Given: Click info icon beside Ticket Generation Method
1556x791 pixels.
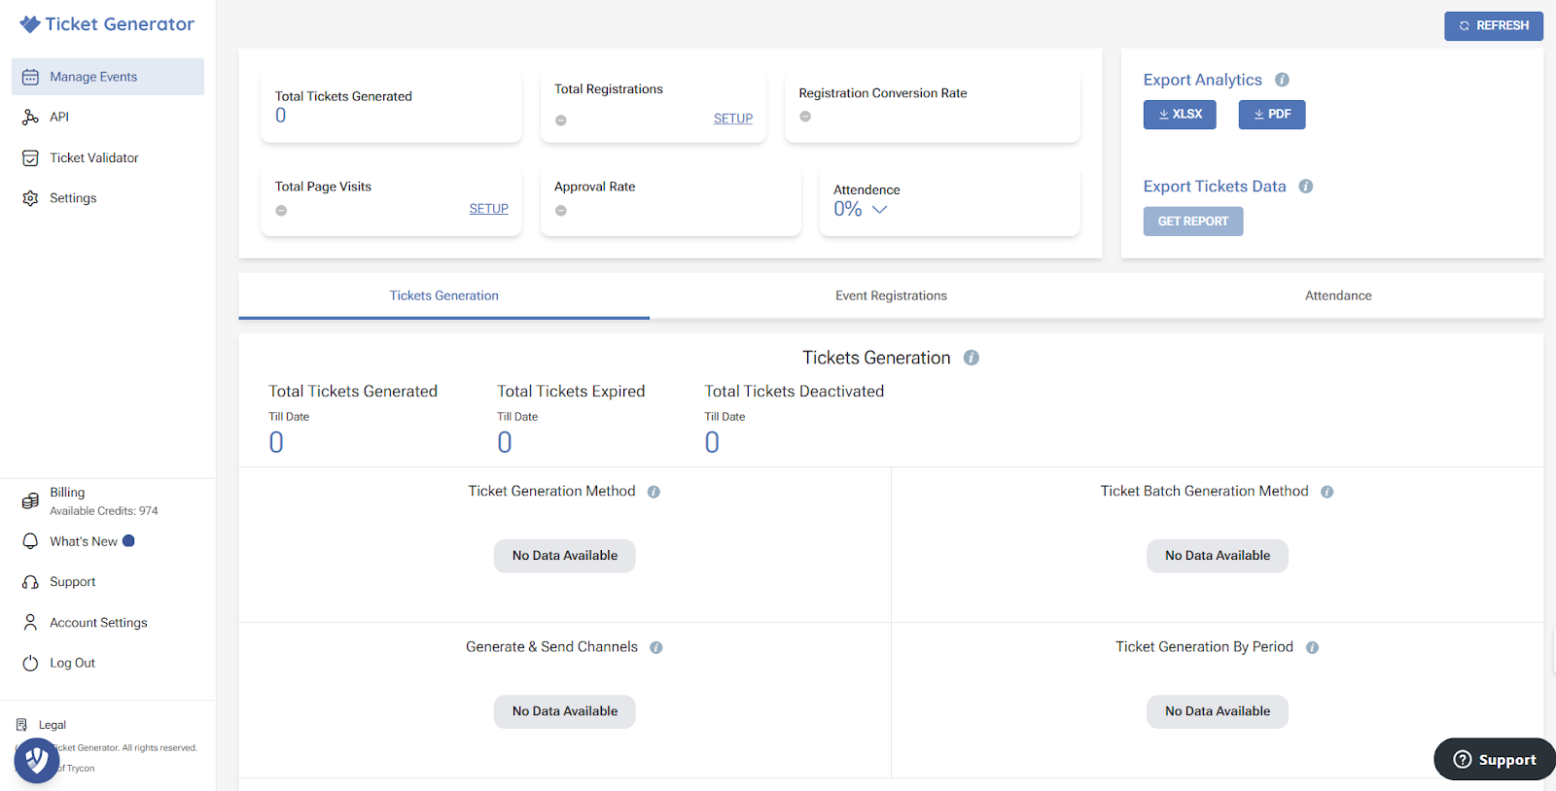Looking at the screenshot, I should pos(654,493).
